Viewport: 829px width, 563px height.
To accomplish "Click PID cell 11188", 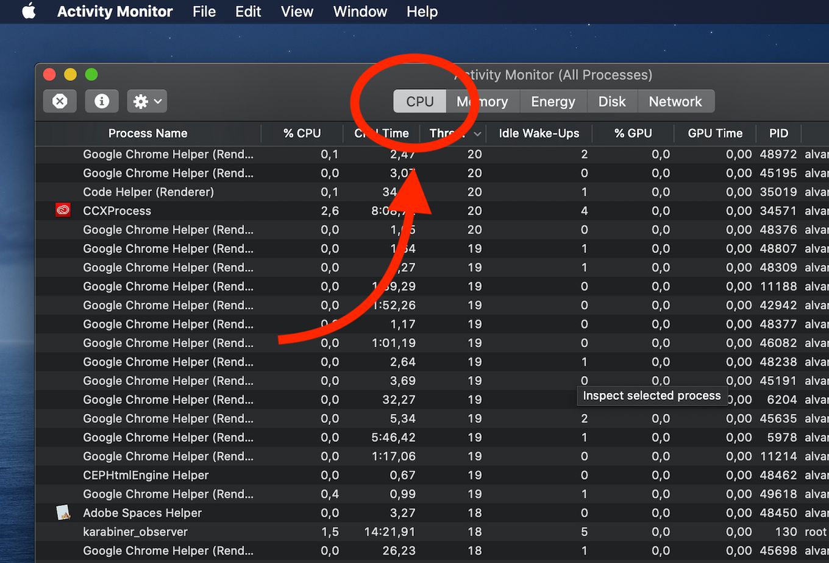I will (x=778, y=286).
